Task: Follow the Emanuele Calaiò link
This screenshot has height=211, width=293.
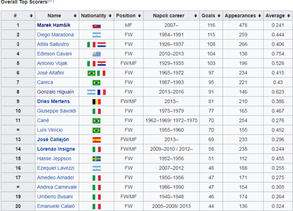Action: 56,206
